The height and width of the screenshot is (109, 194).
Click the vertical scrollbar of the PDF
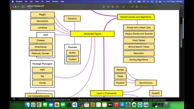coord(183,28)
